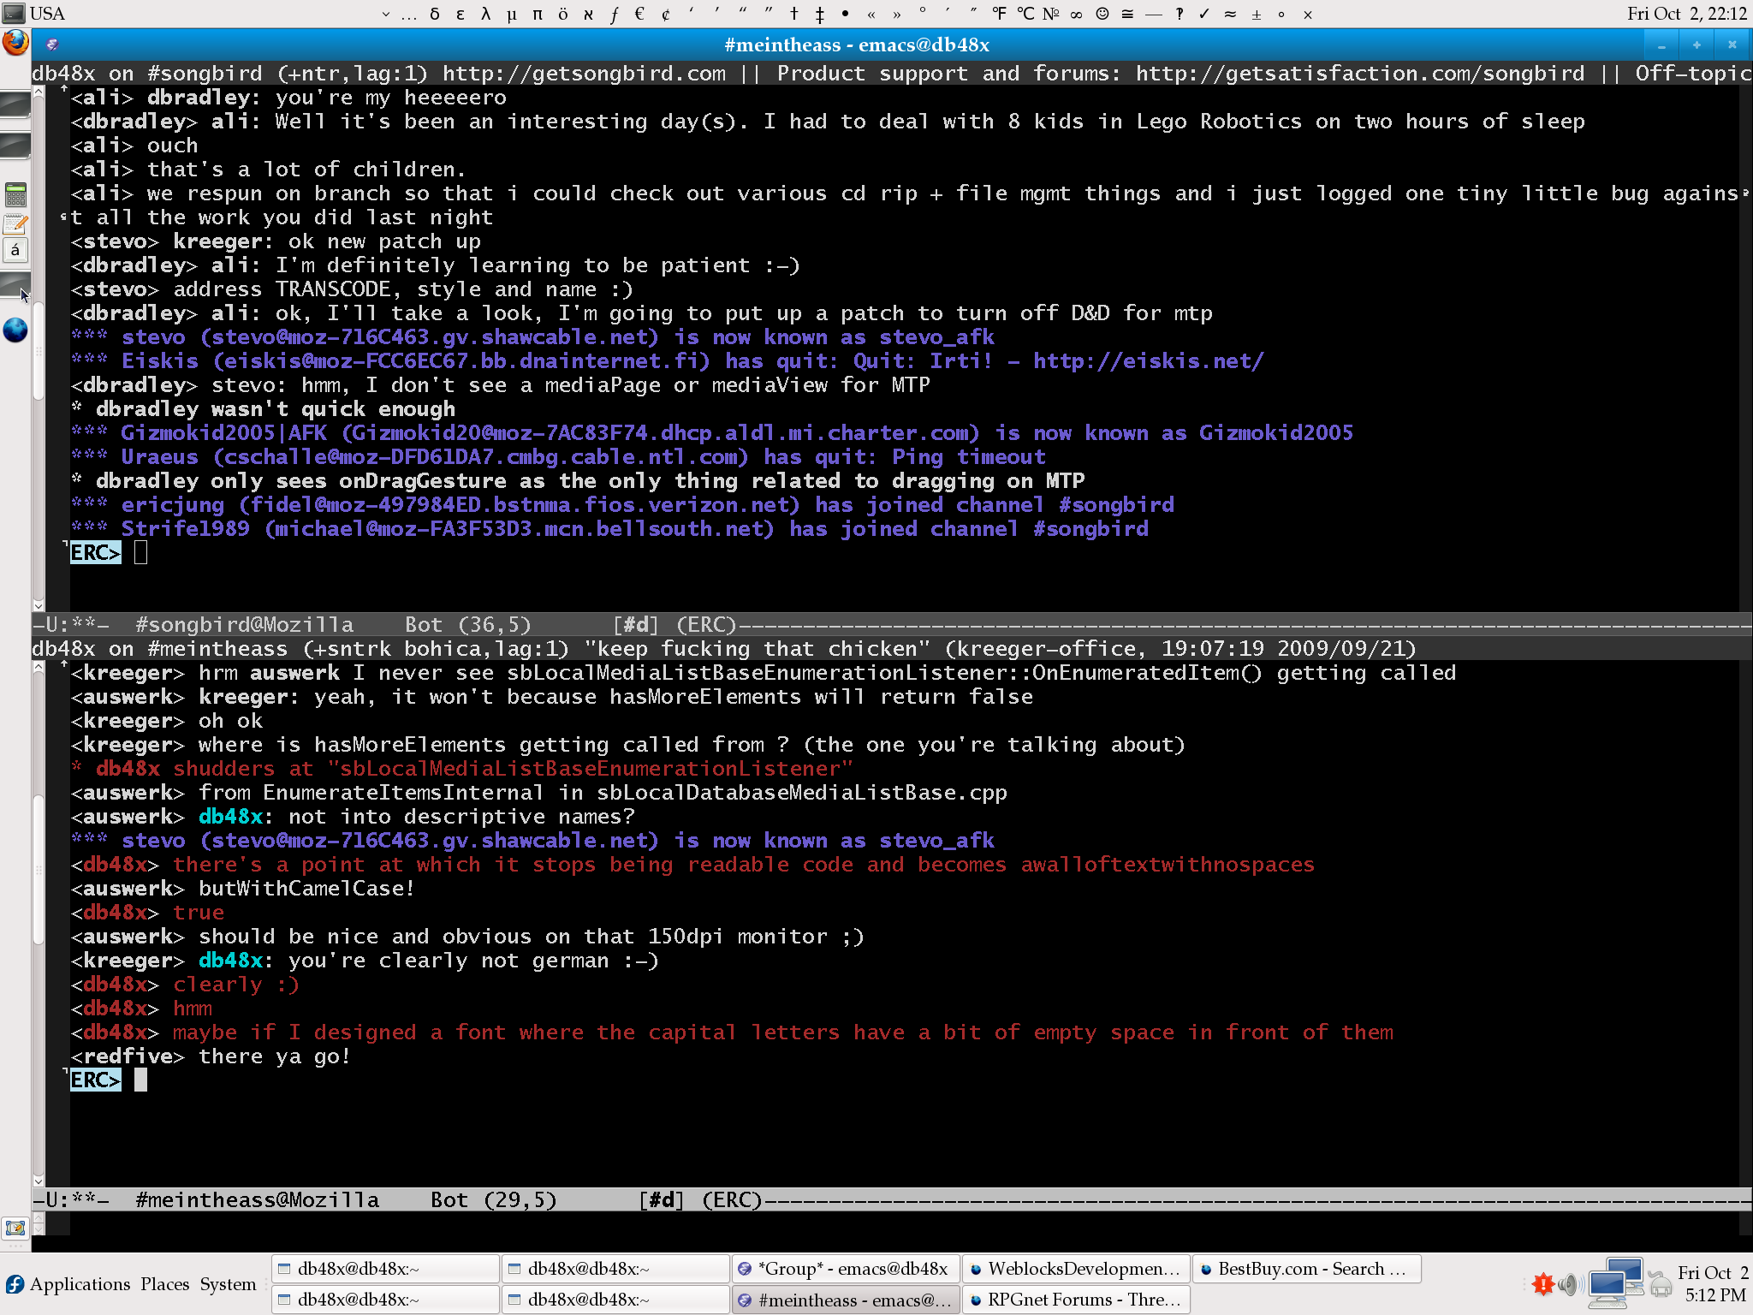Open the text editor notepad launcher
The image size is (1753, 1315).
click(x=15, y=224)
